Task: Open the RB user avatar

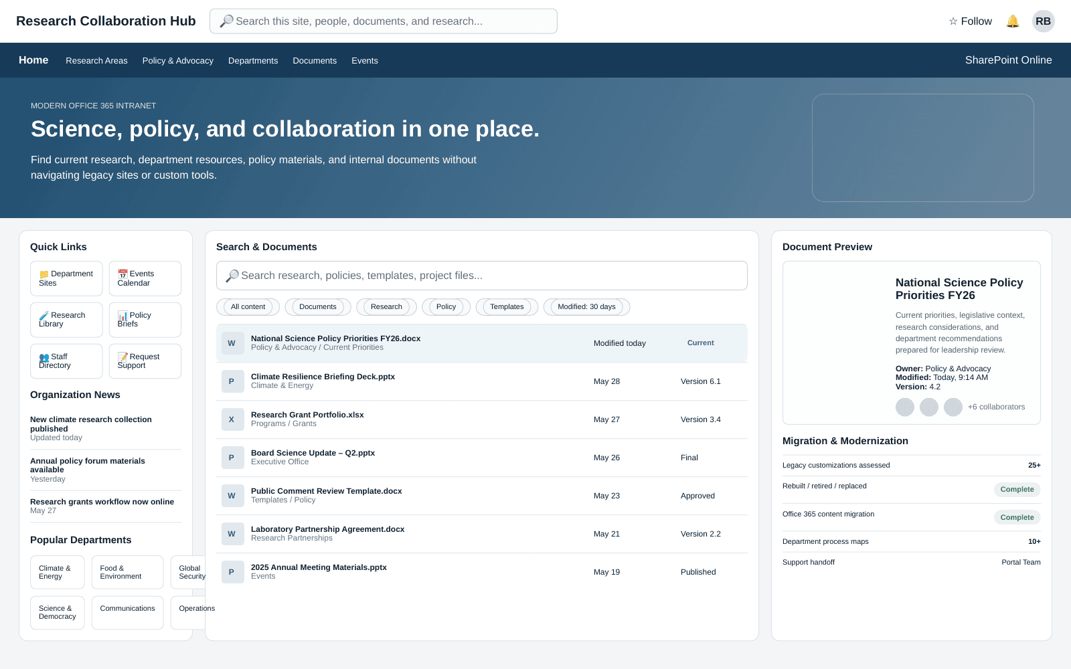Action: [1043, 21]
